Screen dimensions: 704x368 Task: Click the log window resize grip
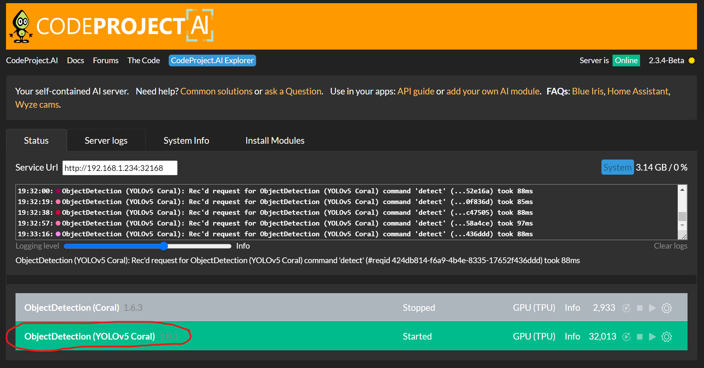coord(684,237)
